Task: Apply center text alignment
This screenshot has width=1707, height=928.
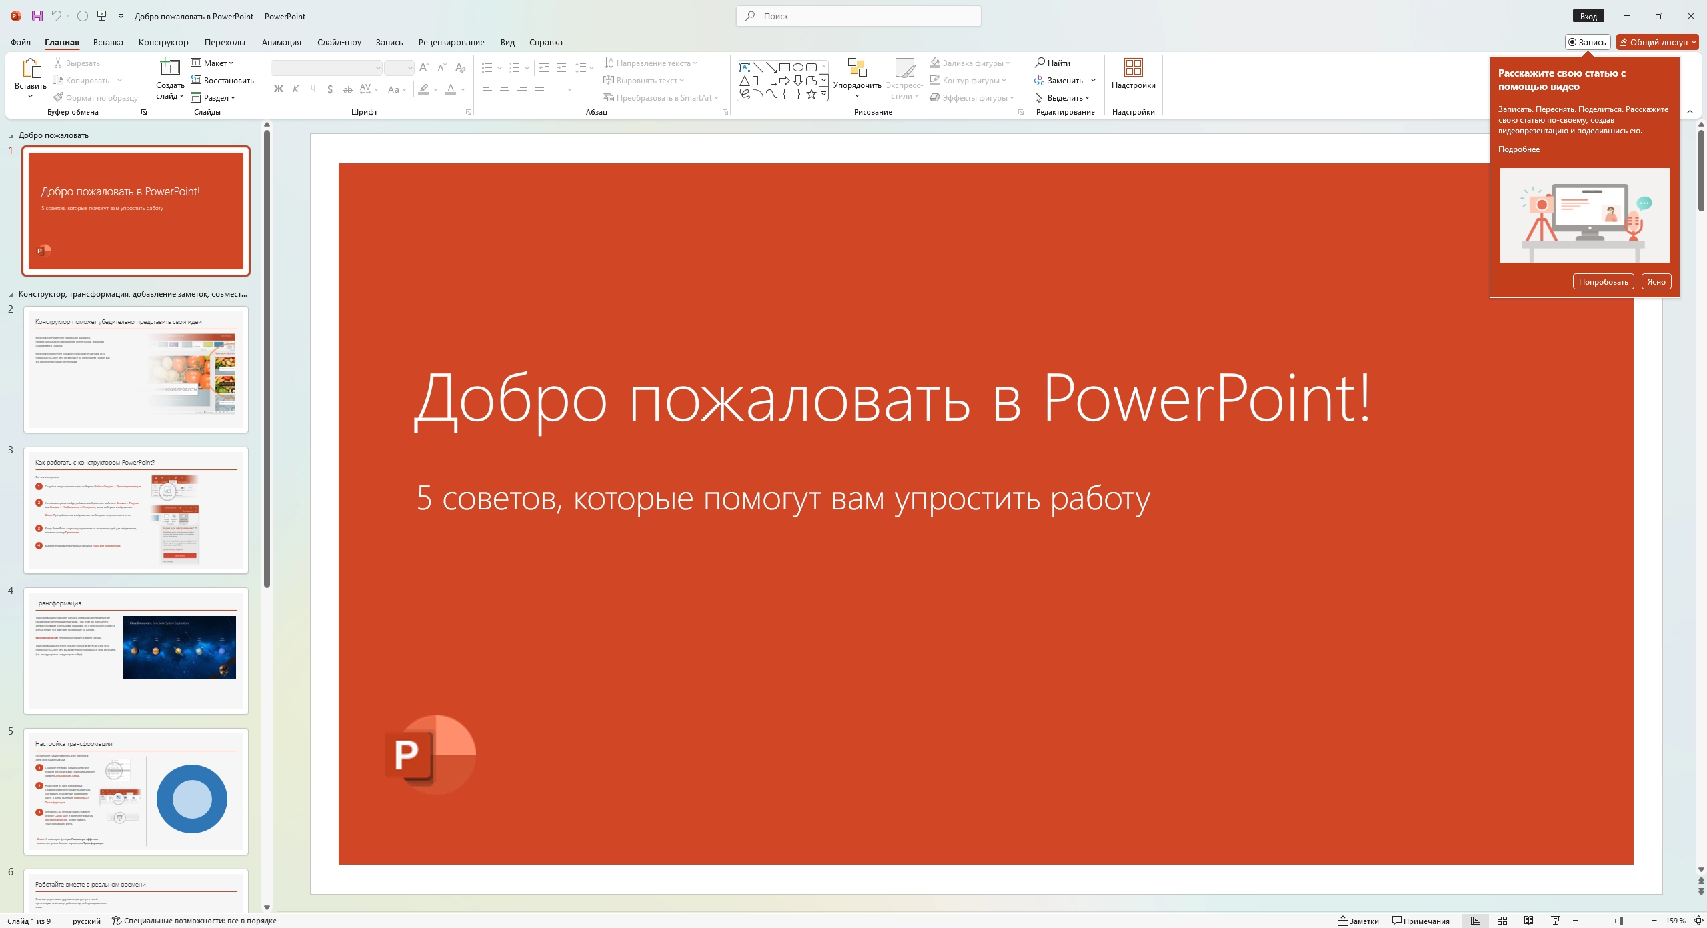Action: pyautogui.click(x=505, y=89)
